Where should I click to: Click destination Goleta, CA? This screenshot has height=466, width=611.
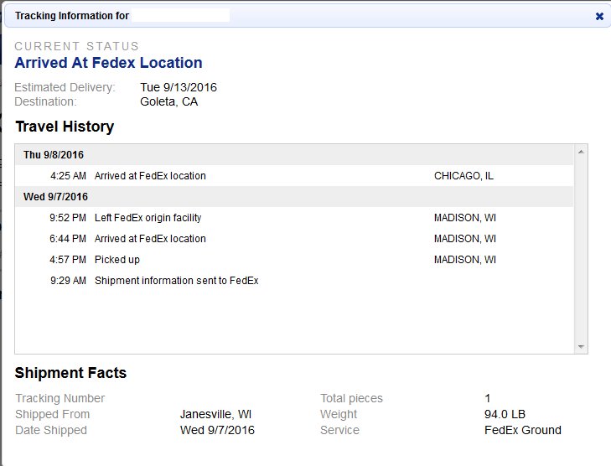coord(168,101)
